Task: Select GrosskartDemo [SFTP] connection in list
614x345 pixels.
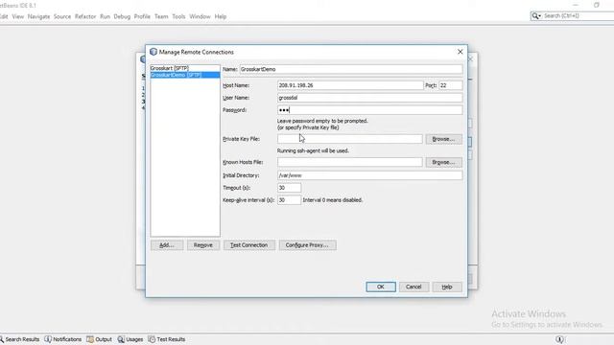Action: tap(185, 75)
